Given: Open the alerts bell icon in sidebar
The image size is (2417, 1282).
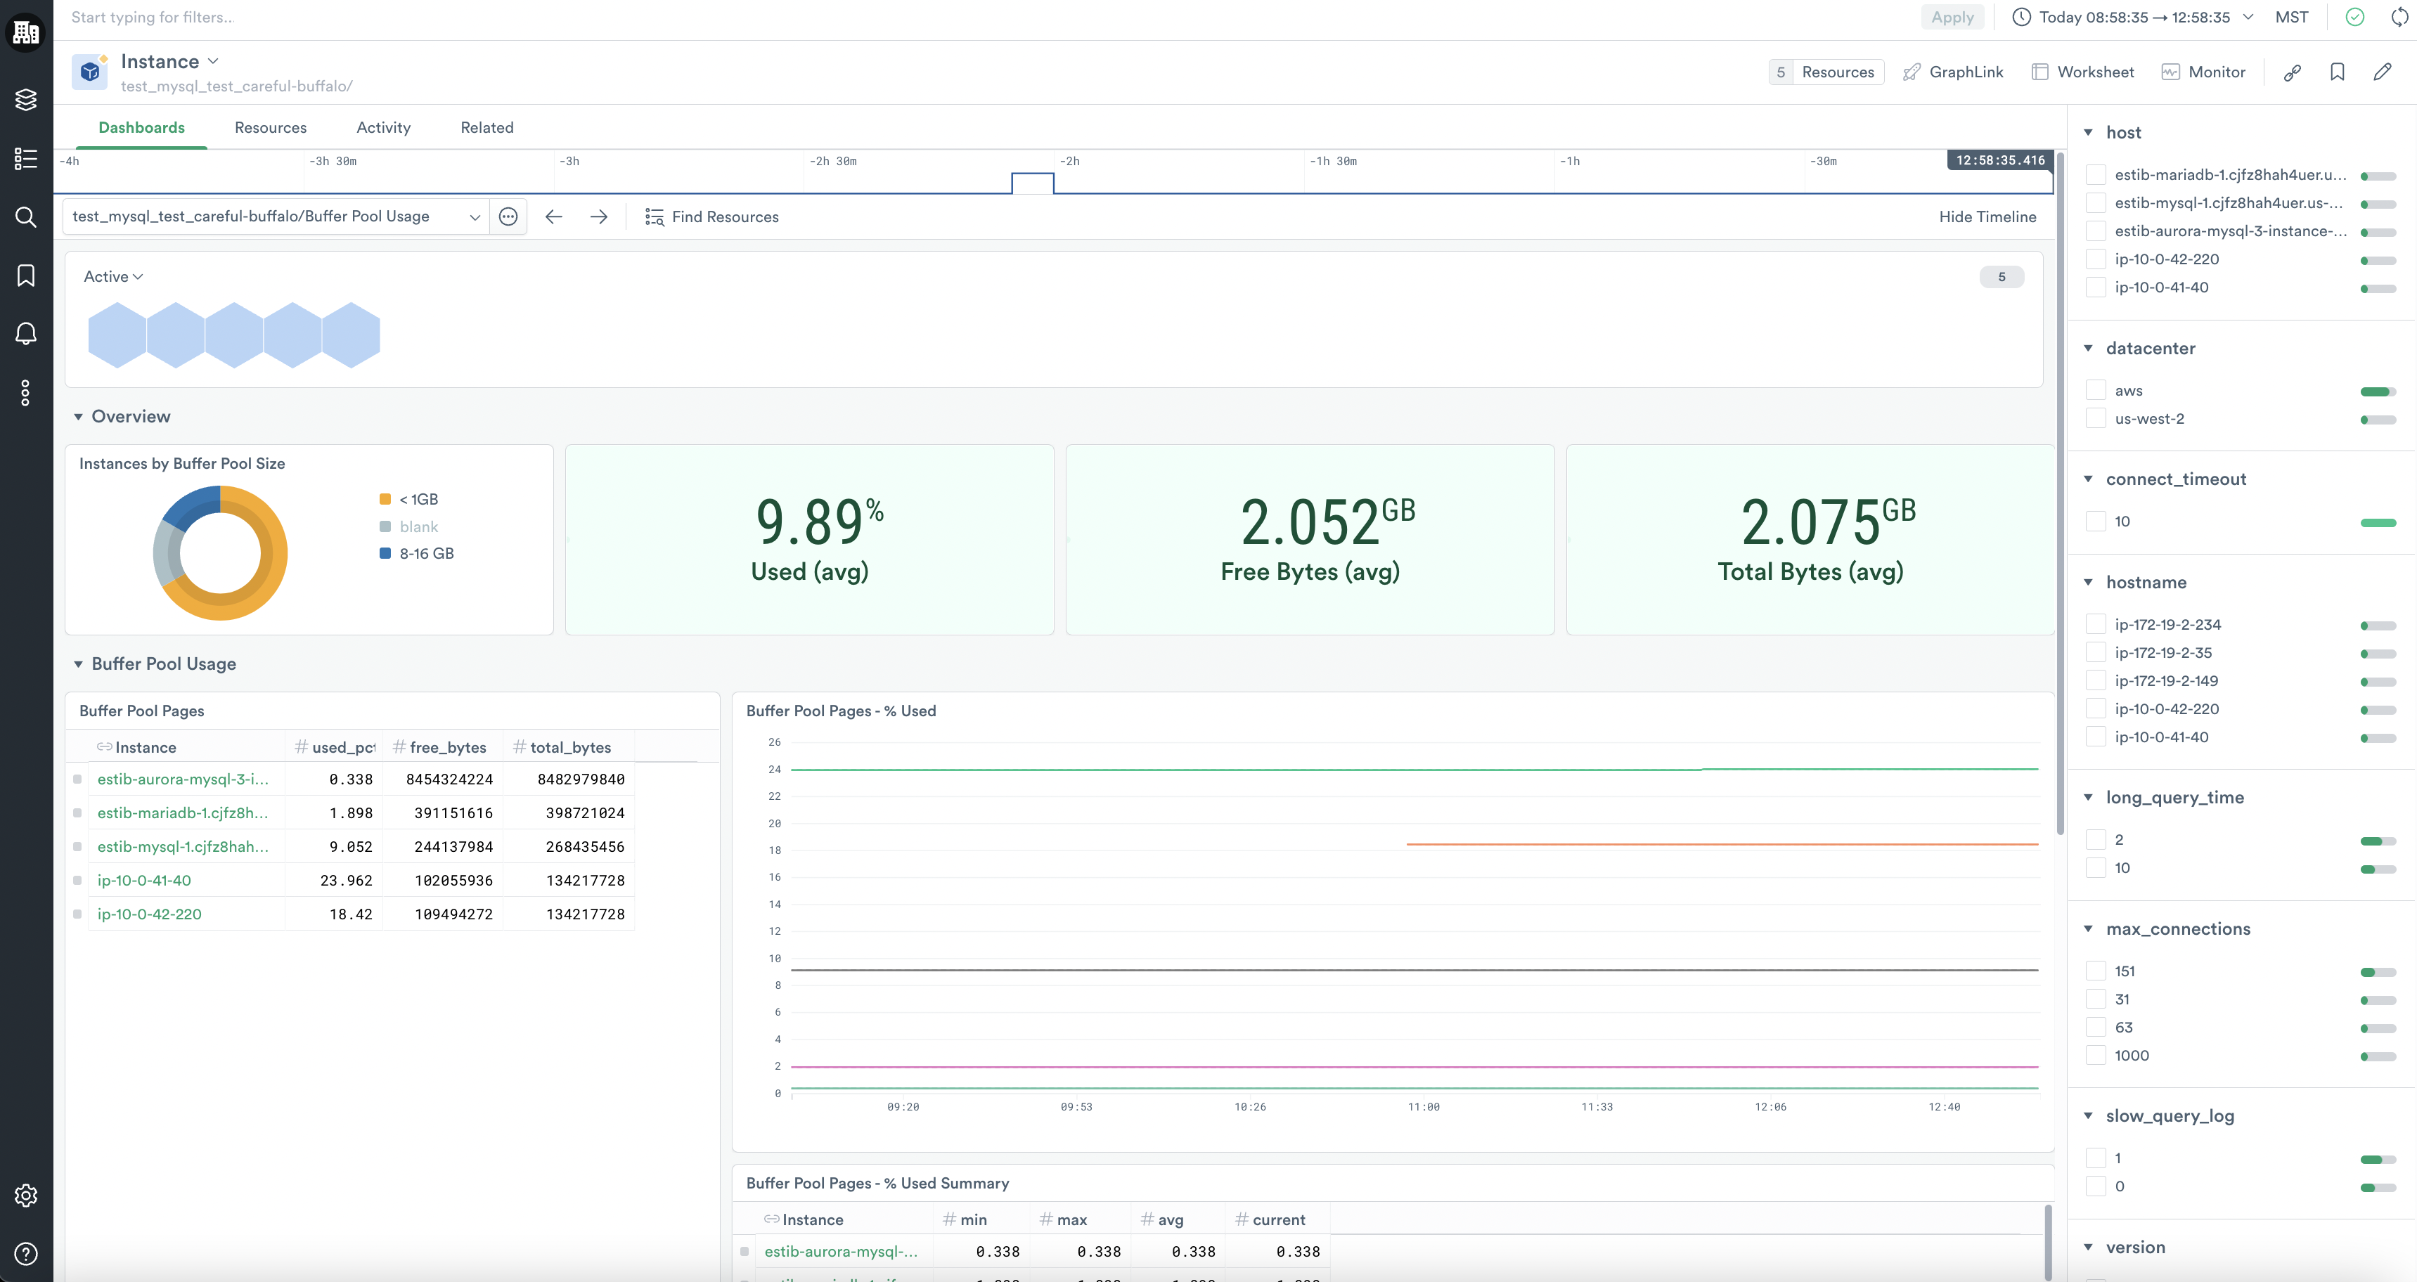Looking at the screenshot, I should coord(25,334).
